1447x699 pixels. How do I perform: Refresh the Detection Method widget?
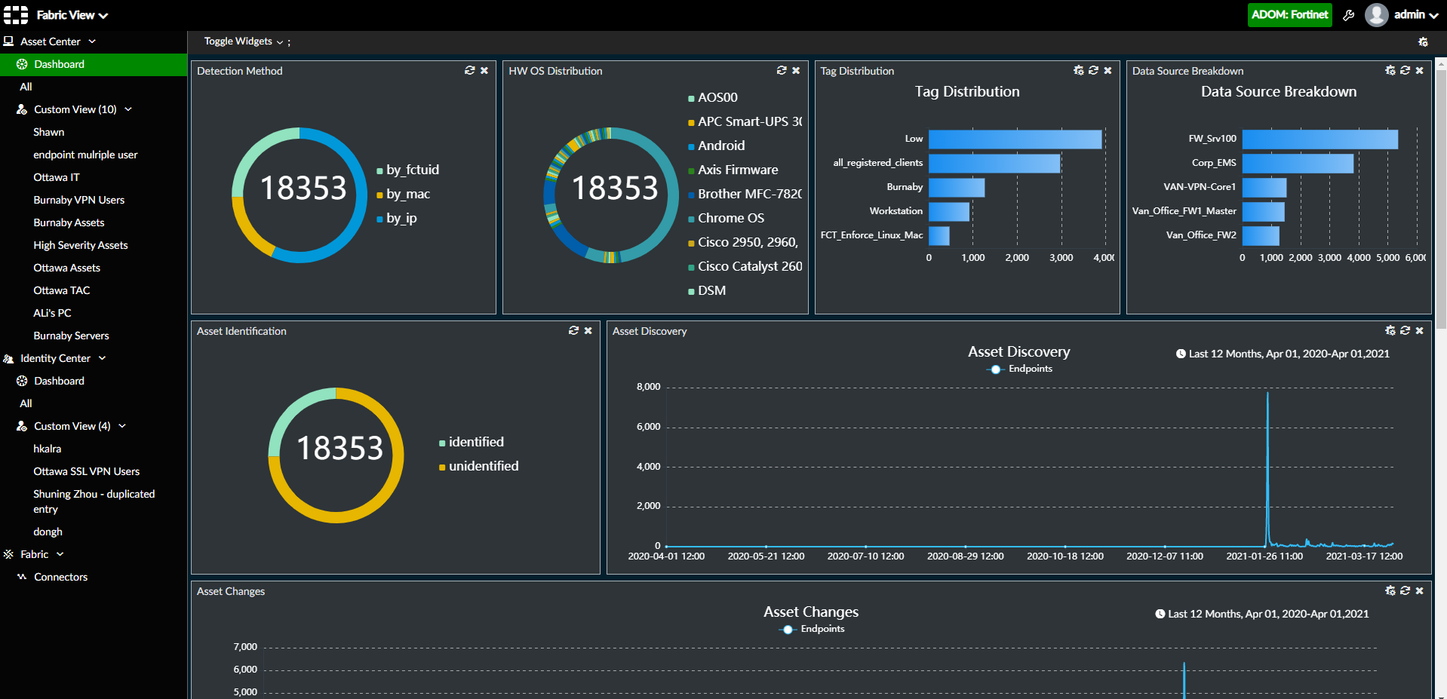pos(469,70)
